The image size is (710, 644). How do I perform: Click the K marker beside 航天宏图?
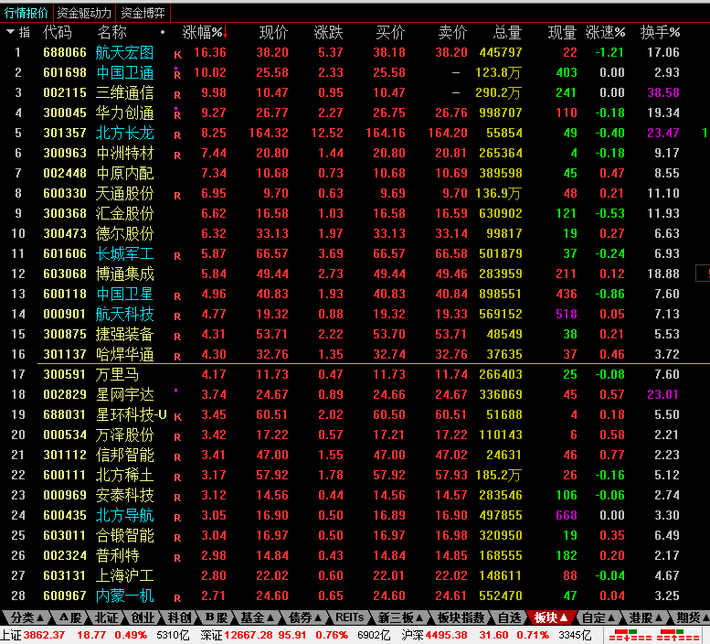point(177,55)
